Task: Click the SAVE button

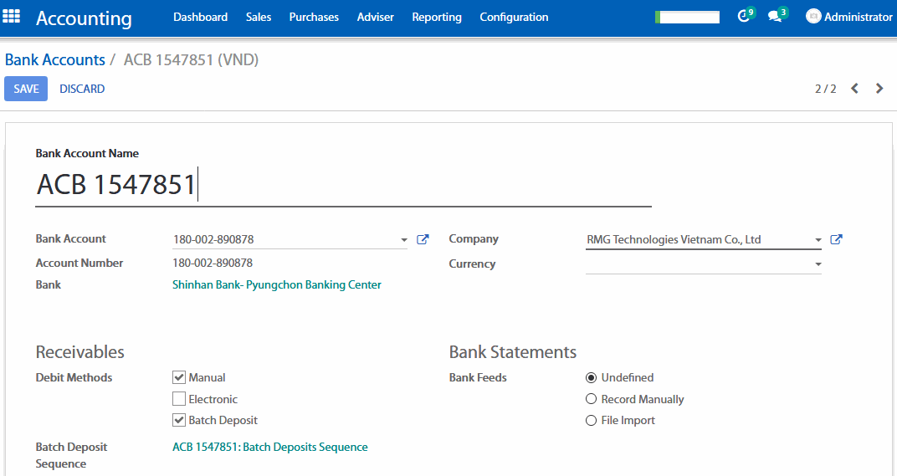Action: tap(26, 89)
